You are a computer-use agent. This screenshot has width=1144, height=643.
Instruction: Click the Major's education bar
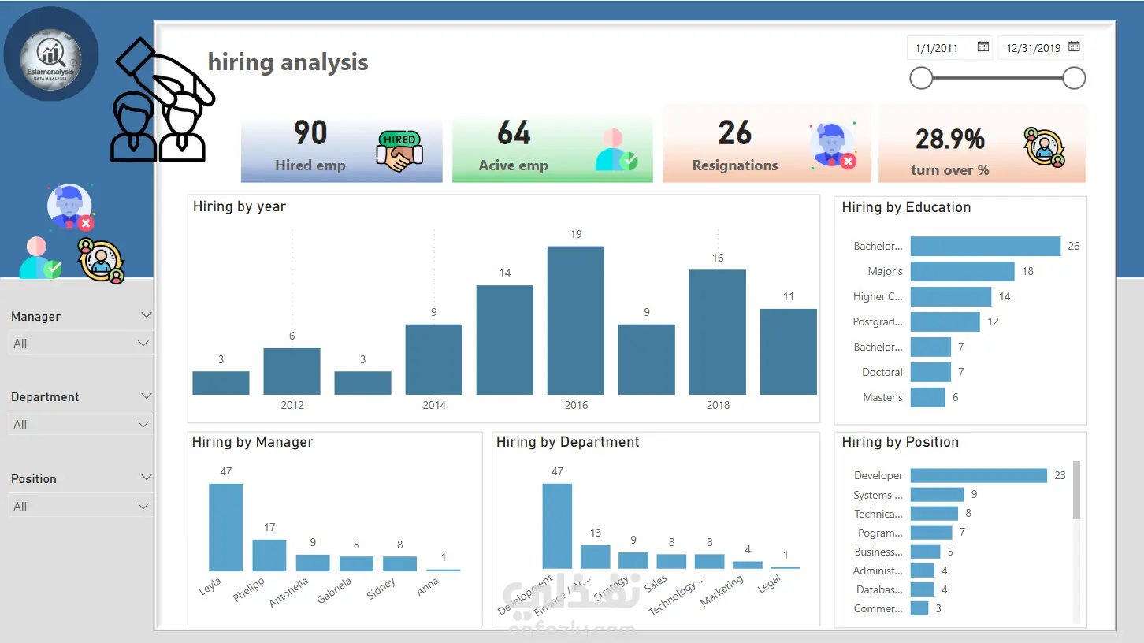point(963,272)
